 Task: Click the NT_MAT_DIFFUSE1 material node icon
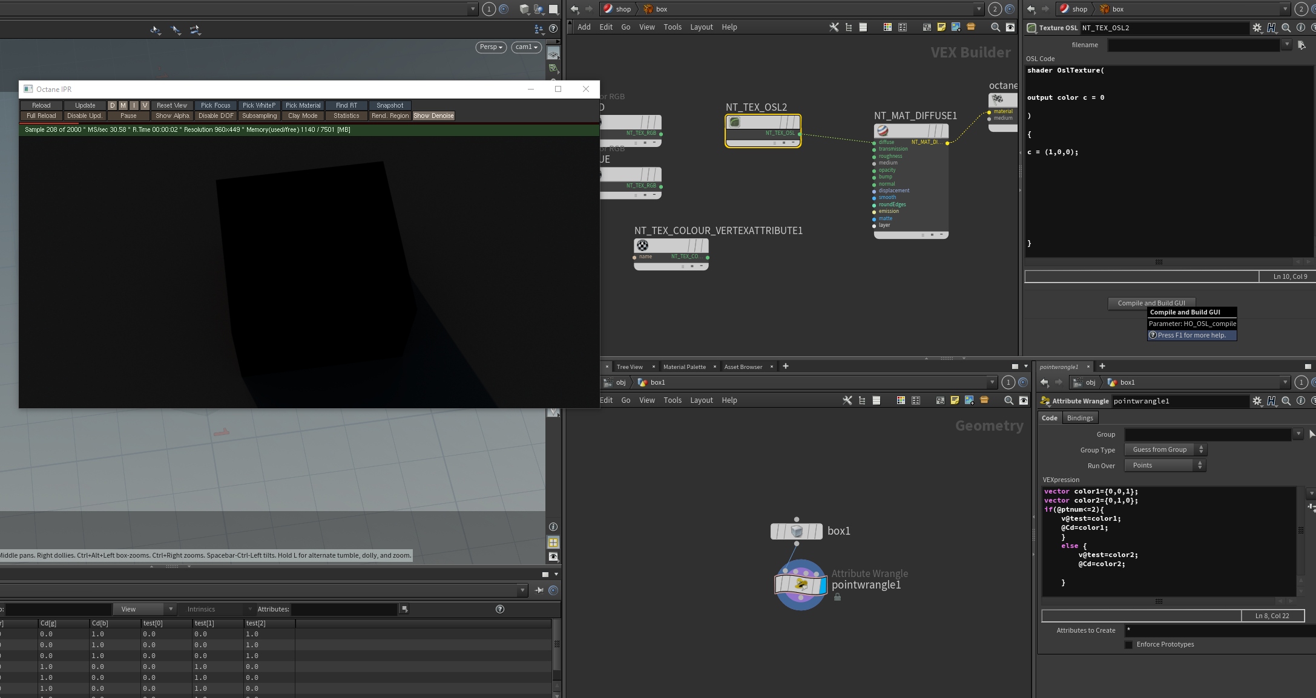coord(883,131)
